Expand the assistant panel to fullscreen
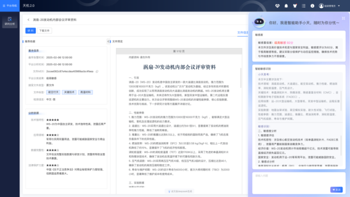The height and width of the screenshot is (197, 350). click(343, 18)
